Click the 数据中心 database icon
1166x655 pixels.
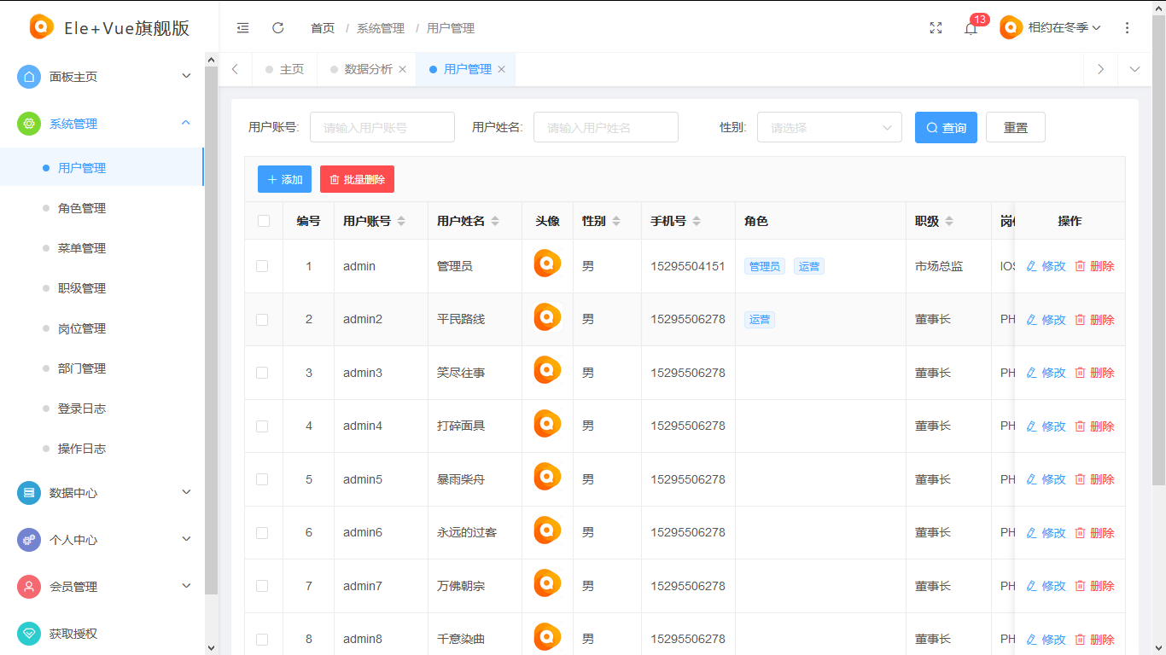click(x=29, y=493)
